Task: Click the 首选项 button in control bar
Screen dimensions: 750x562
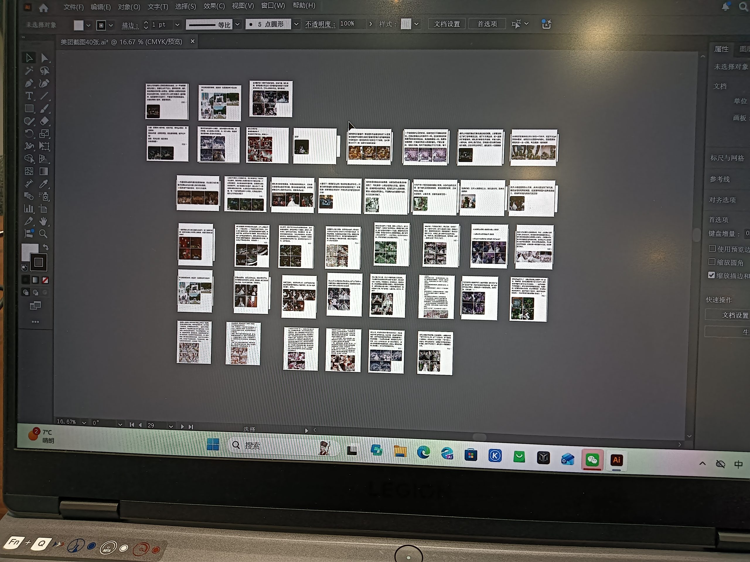Action: pos(487,24)
